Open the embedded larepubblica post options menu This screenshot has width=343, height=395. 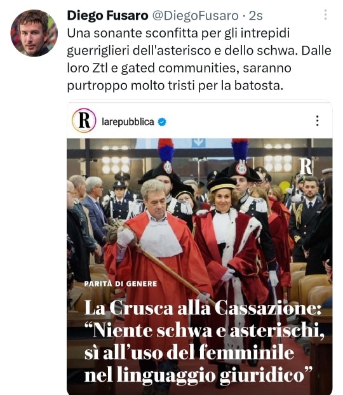coord(318,121)
